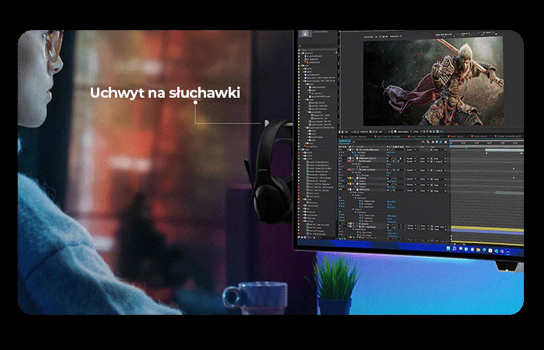Image resolution: width=544 pixels, height=350 pixels.
Task: Expand the topmost folder in the Project panel
Action: coord(300,53)
